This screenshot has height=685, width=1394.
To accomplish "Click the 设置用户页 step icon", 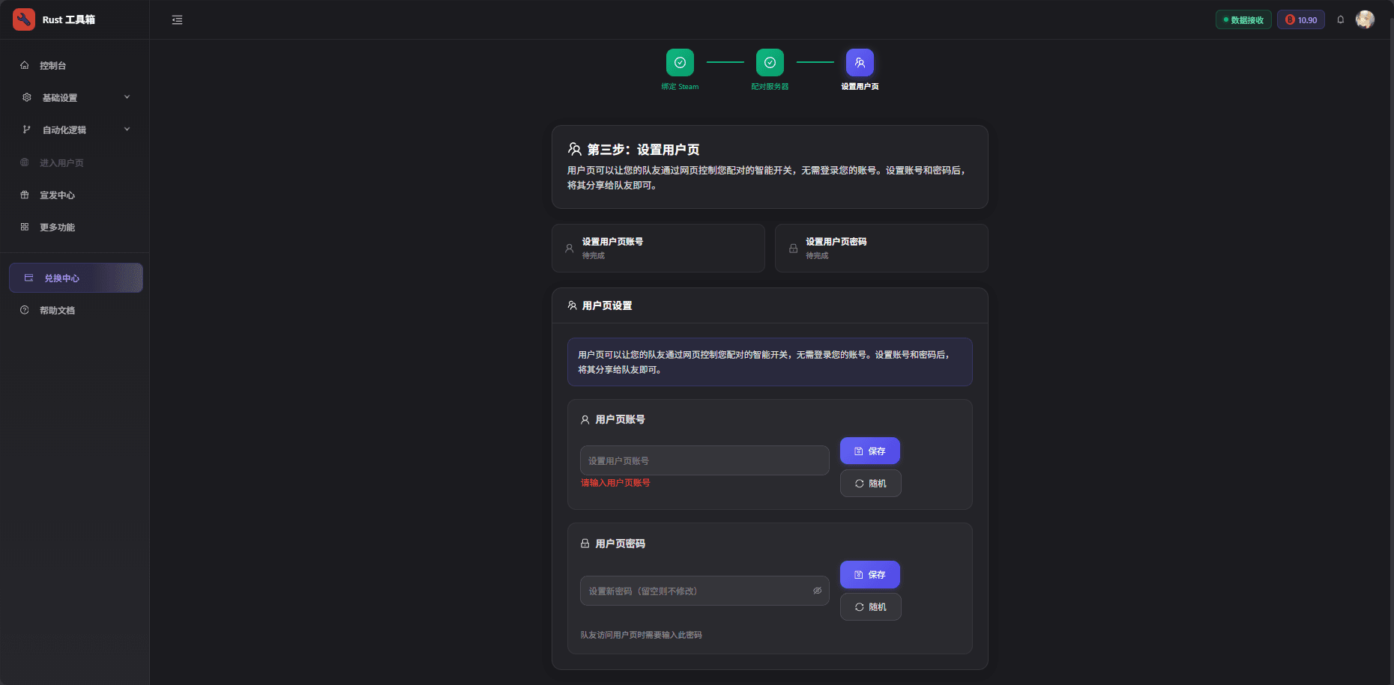I will (x=860, y=63).
